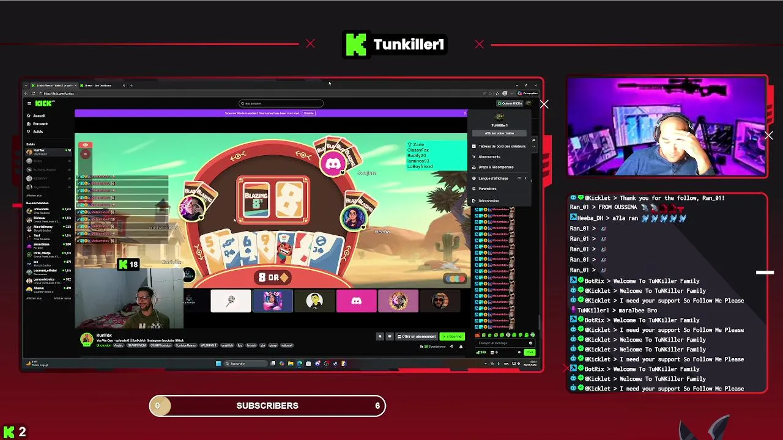Select followed channel KurlTox in sidebar

click(x=48, y=151)
